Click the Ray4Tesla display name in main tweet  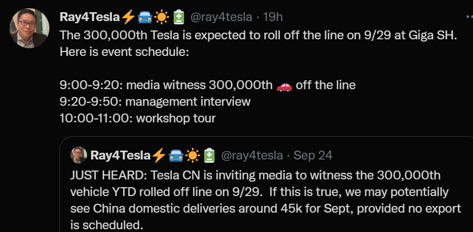point(89,17)
